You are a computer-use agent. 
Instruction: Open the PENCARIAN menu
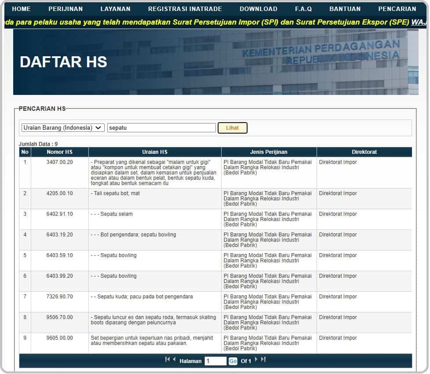(397, 8)
